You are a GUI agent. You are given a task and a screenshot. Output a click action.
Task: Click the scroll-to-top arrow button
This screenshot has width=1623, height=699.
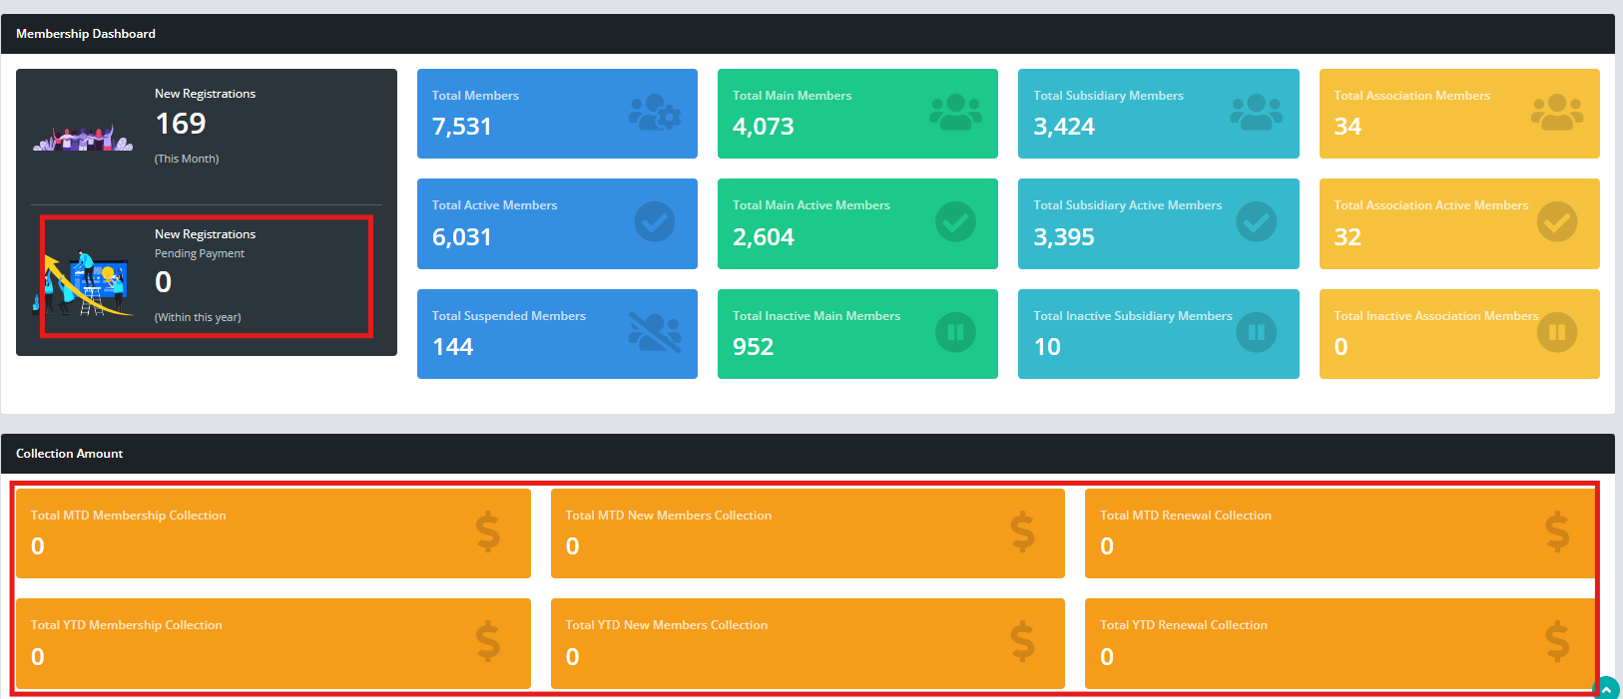(1606, 689)
